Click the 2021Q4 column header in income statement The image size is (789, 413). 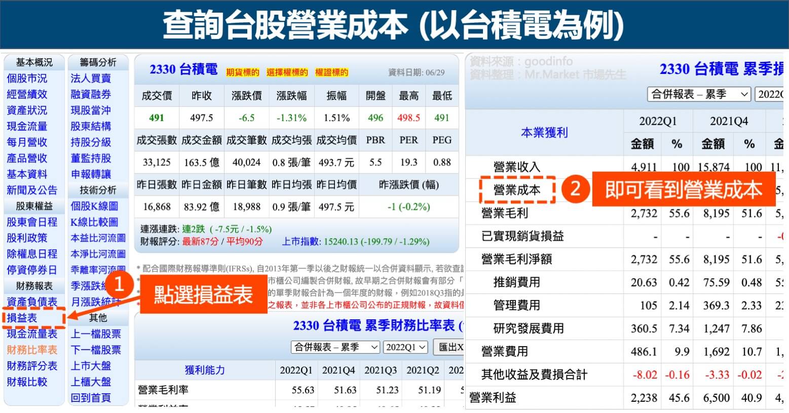(729, 122)
